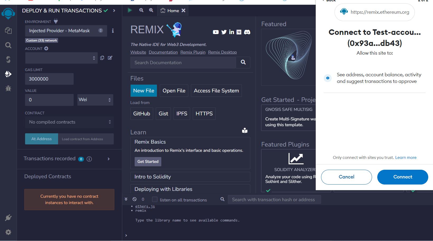433x241 pixels.
Task: Open the Debugger bug icon
Action: pos(8,88)
